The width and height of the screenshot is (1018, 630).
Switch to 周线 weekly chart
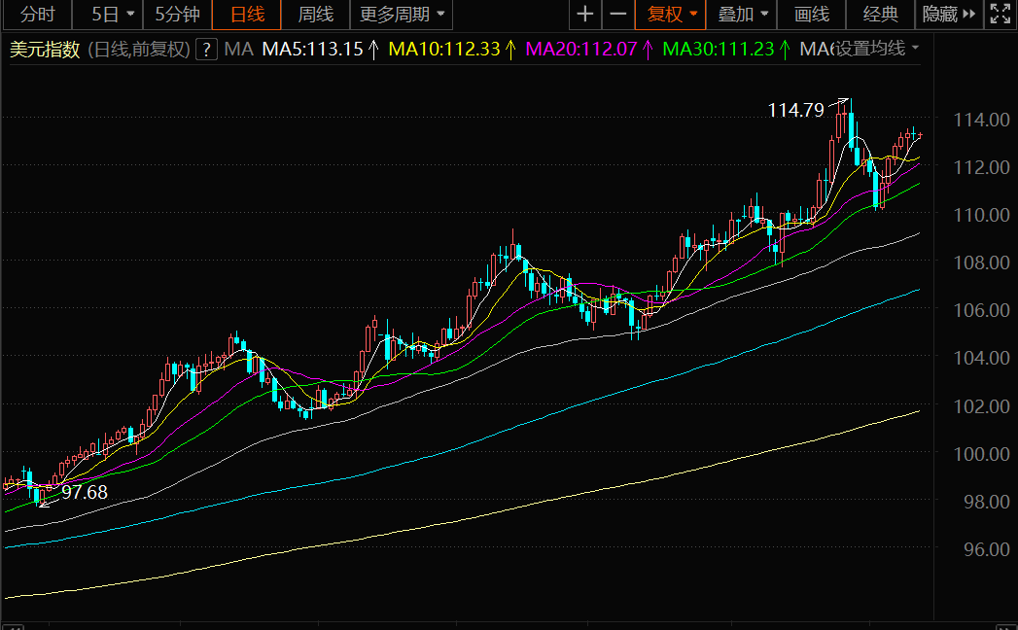[315, 15]
